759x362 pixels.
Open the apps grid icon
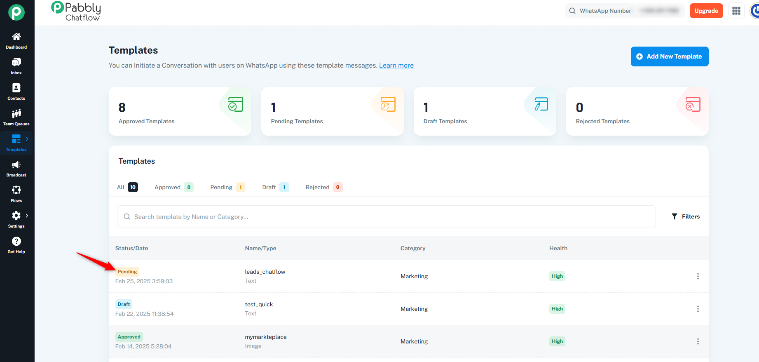(736, 11)
